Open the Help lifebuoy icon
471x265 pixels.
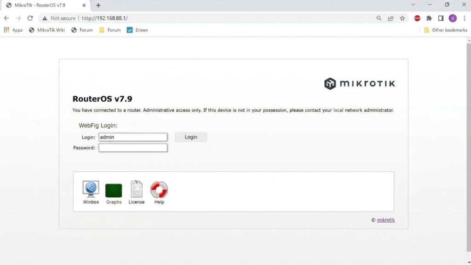tap(159, 193)
